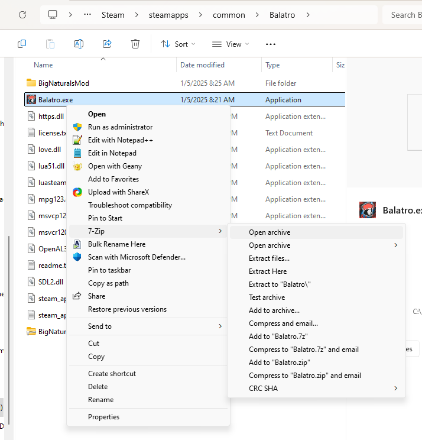Click the Notepad++ icon in context menu
The width and height of the screenshot is (422, 440).
click(77, 140)
